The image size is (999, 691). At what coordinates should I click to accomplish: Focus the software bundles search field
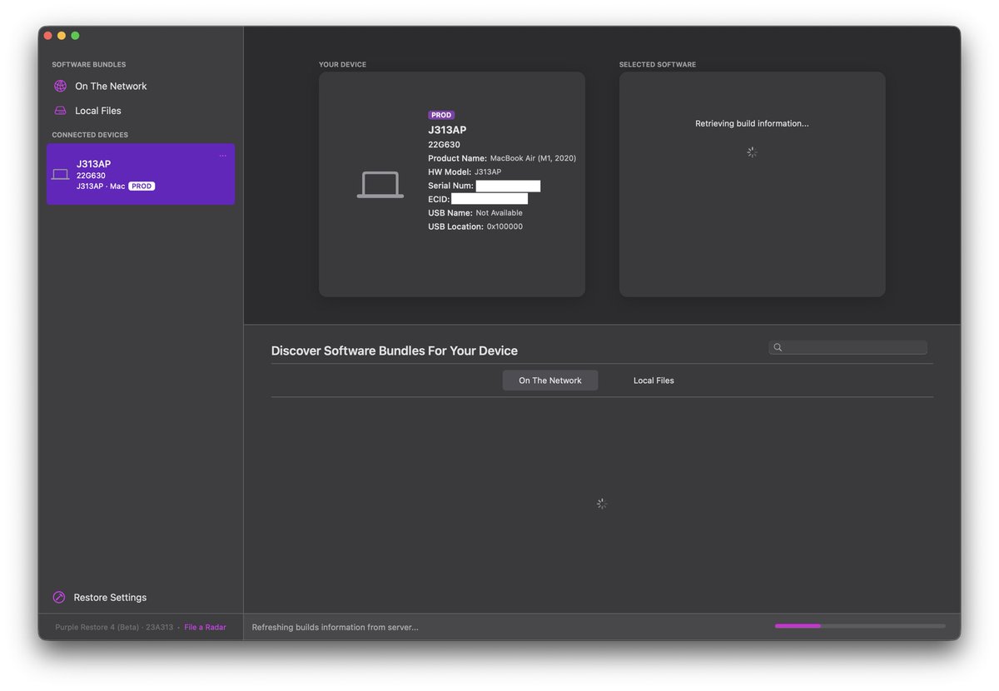(847, 347)
